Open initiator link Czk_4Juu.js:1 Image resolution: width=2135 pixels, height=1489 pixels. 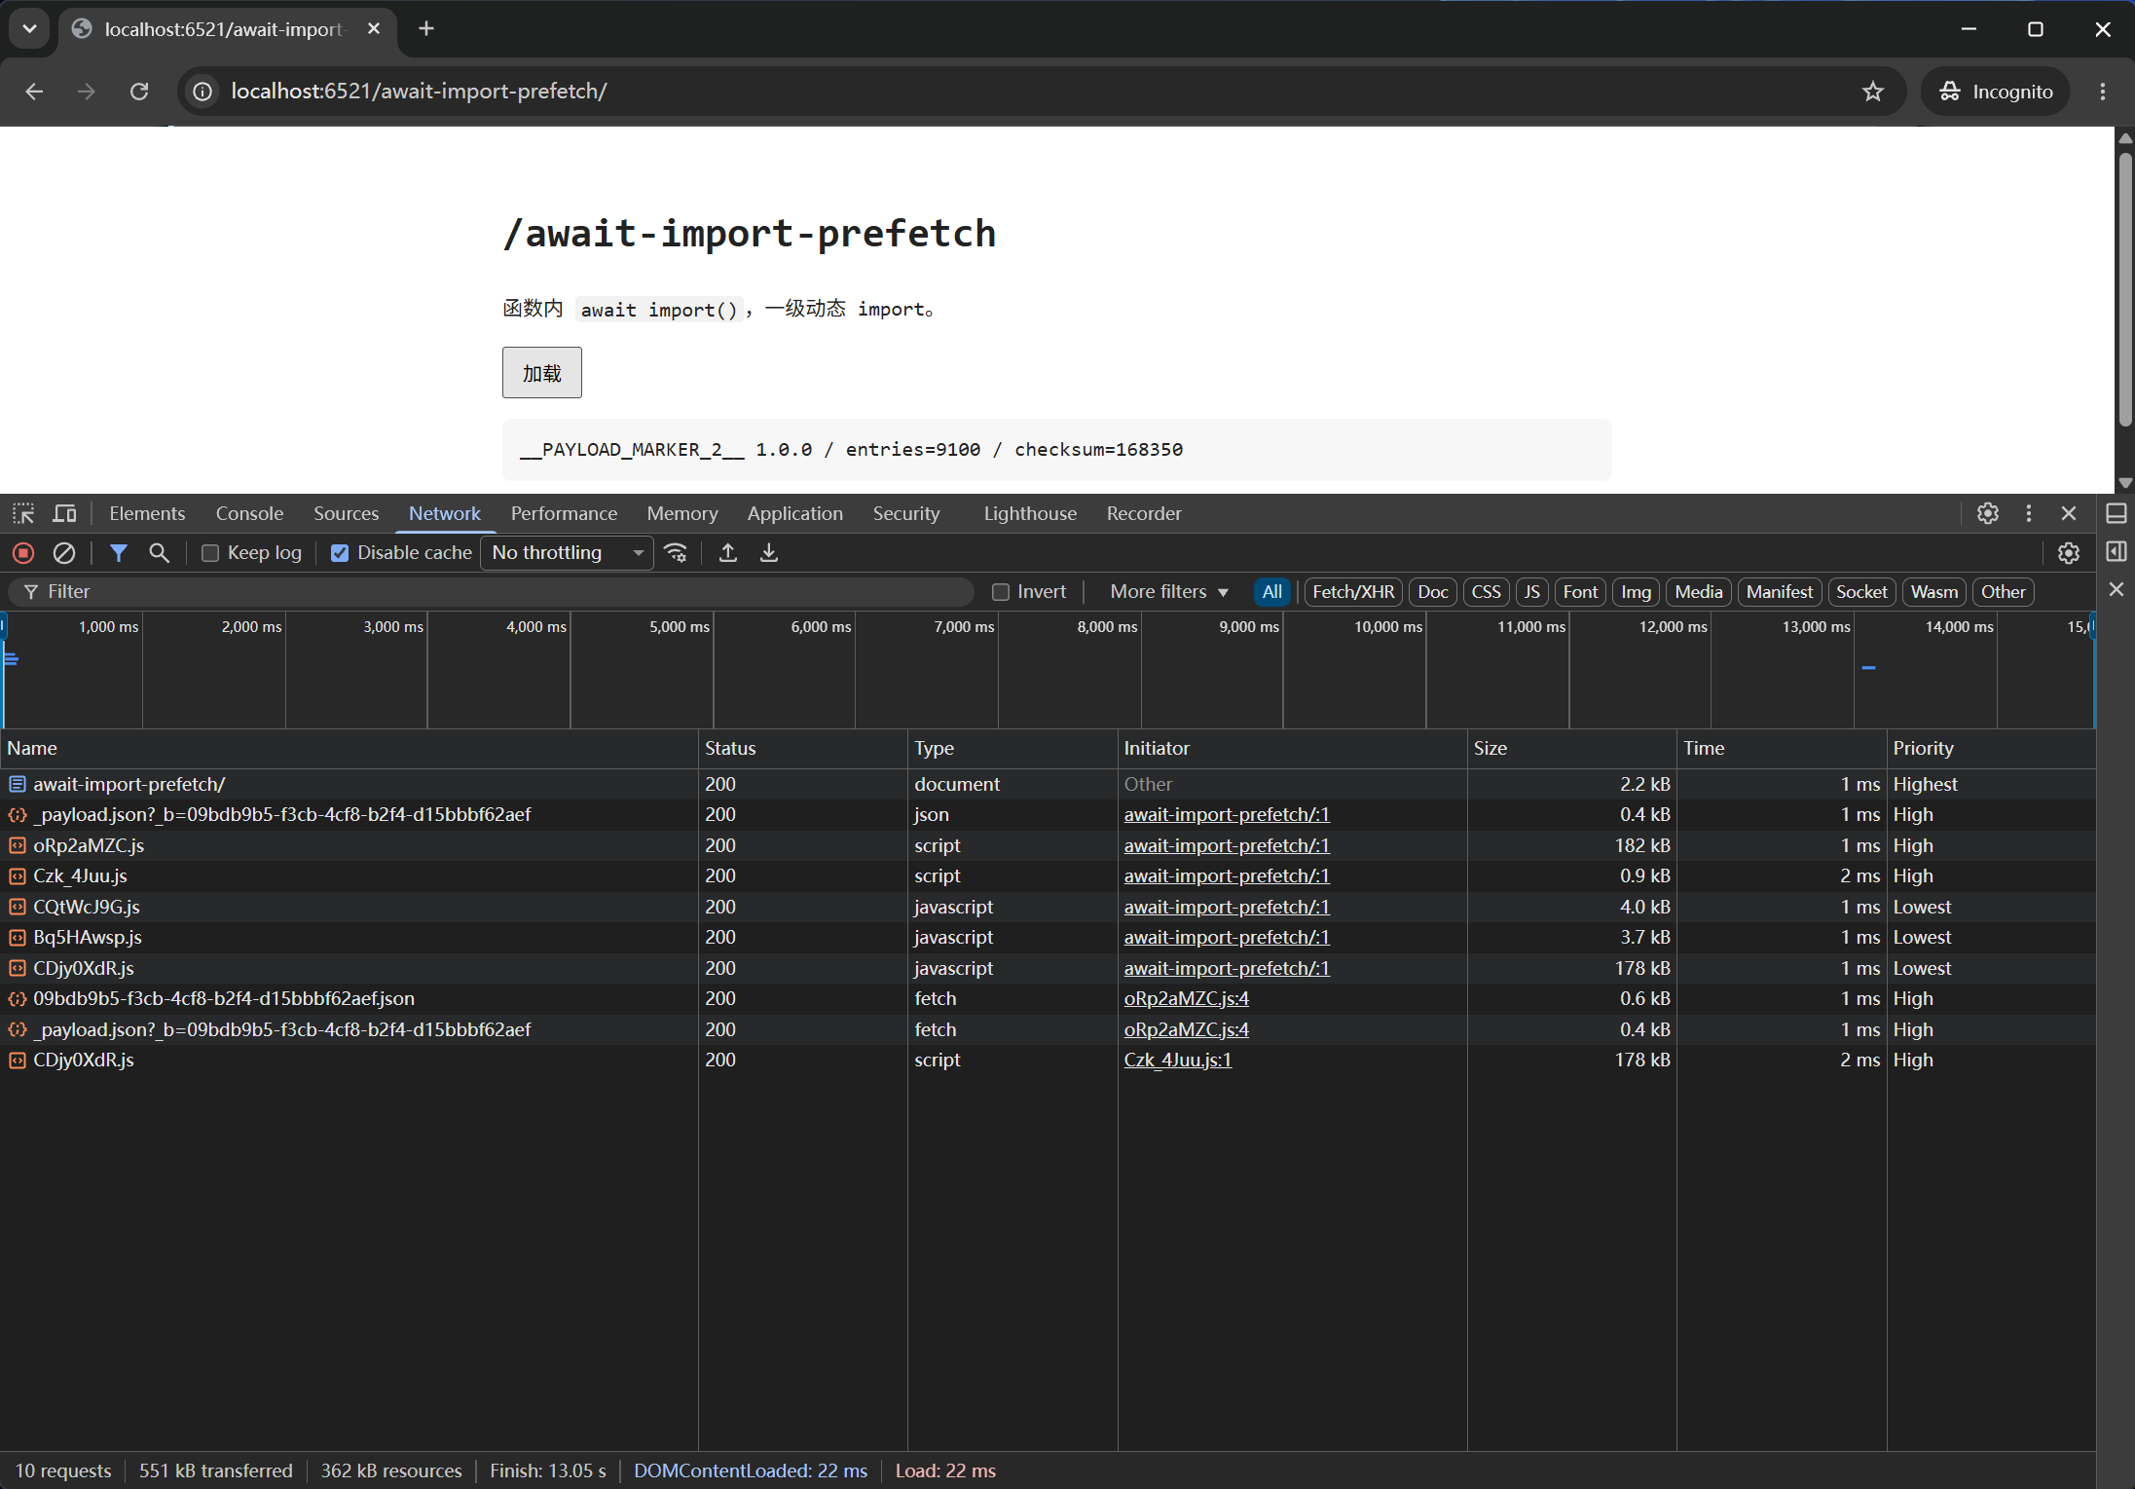[x=1177, y=1060]
